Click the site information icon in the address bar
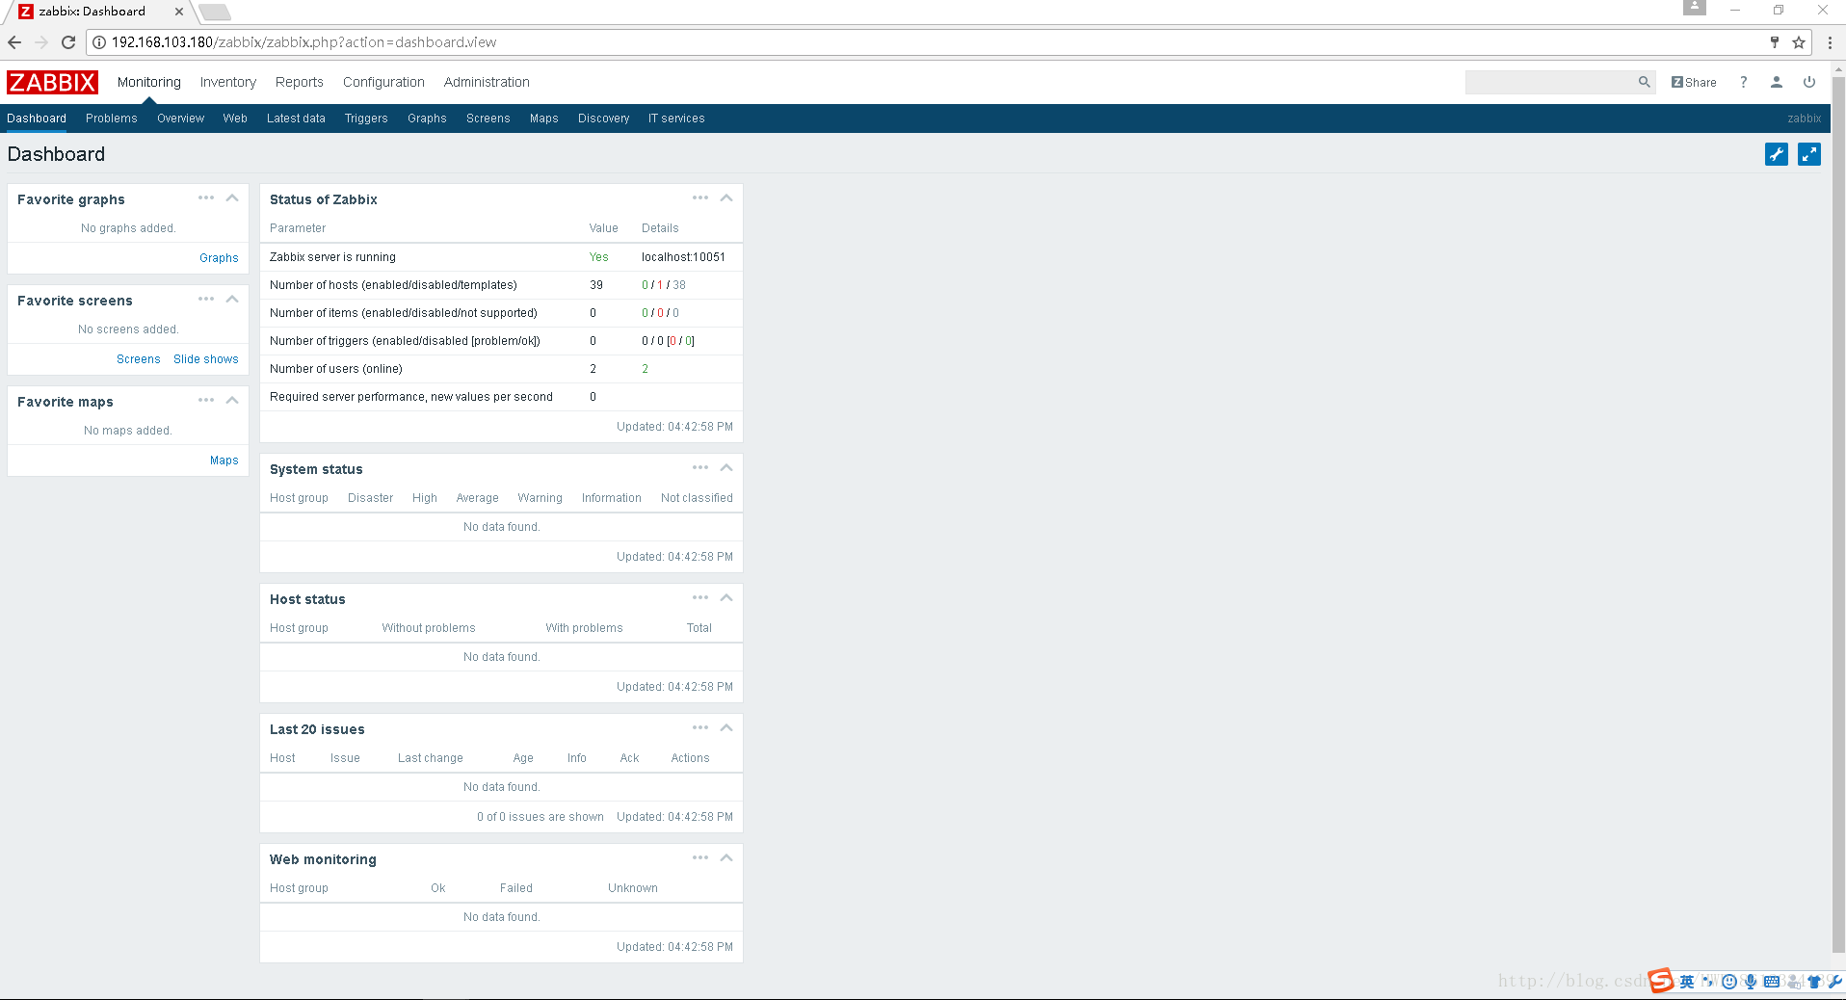This screenshot has width=1846, height=1000. point(99,42)
